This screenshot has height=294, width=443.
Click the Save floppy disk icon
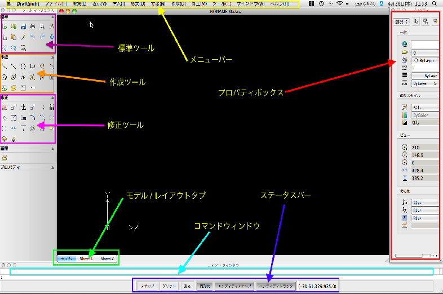23,26
